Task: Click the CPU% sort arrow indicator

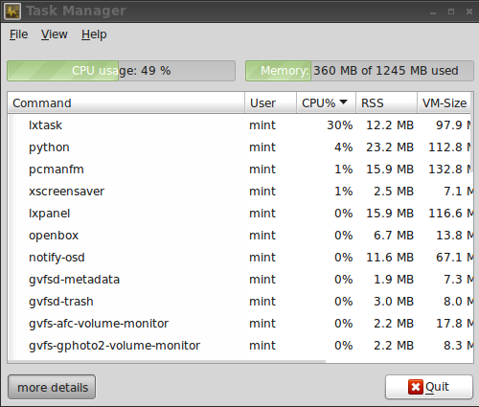Action: pos(343,102)
